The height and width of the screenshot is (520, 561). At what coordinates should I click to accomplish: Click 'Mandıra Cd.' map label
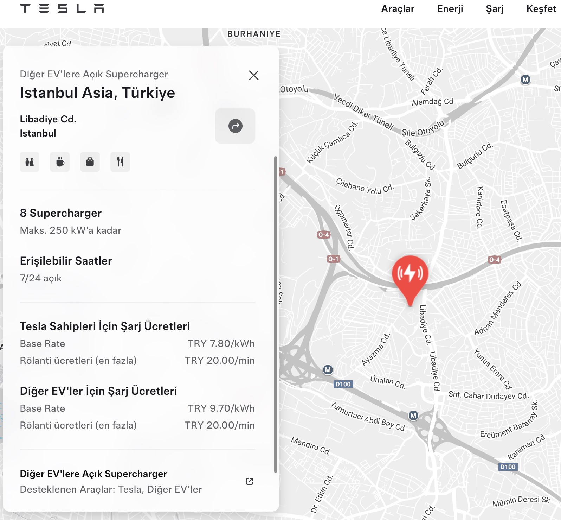[311, 446]
